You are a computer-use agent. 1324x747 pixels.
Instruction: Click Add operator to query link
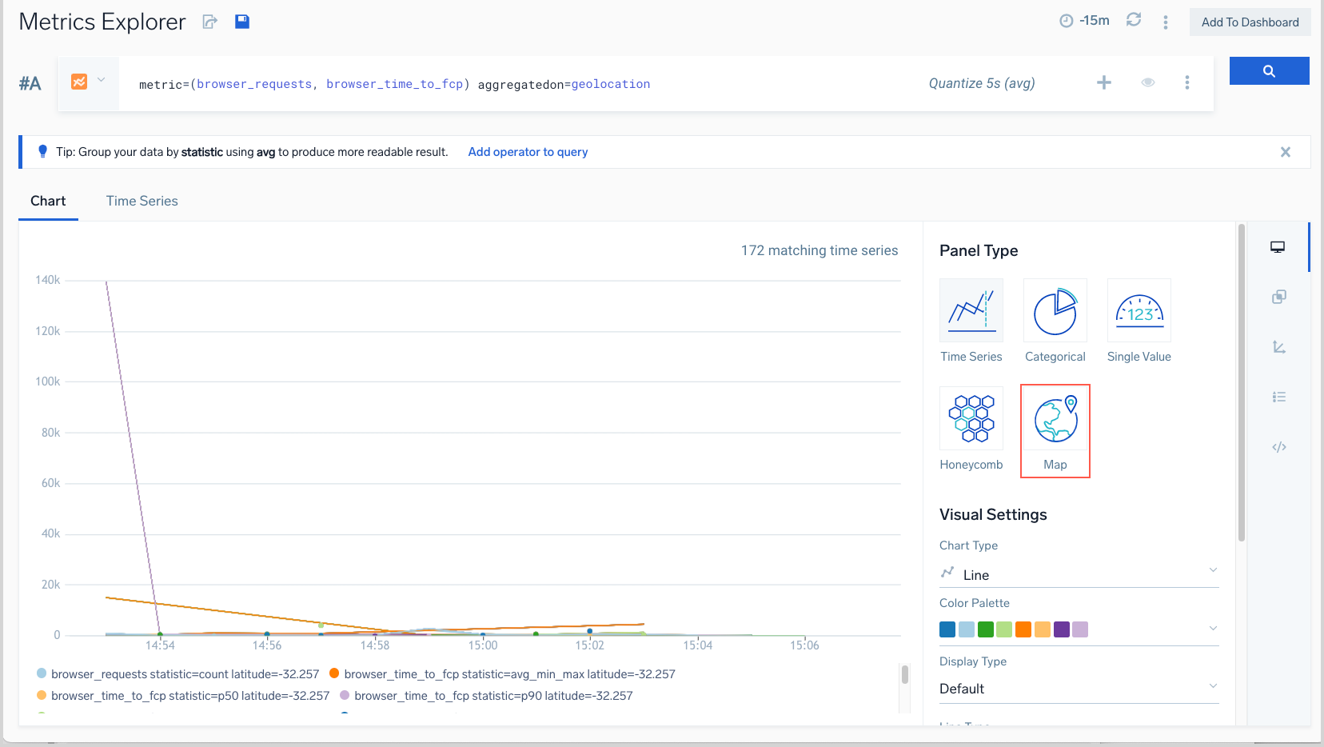click(x=528, y=152)
